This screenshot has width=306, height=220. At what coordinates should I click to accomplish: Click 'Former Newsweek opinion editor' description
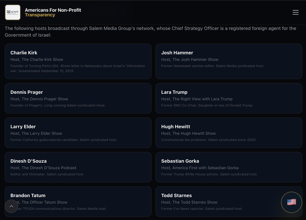pos(213,66)
